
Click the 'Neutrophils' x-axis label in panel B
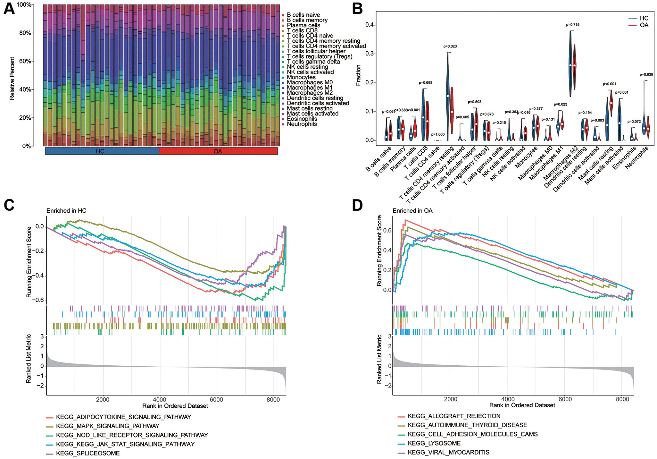pos(636,157)
